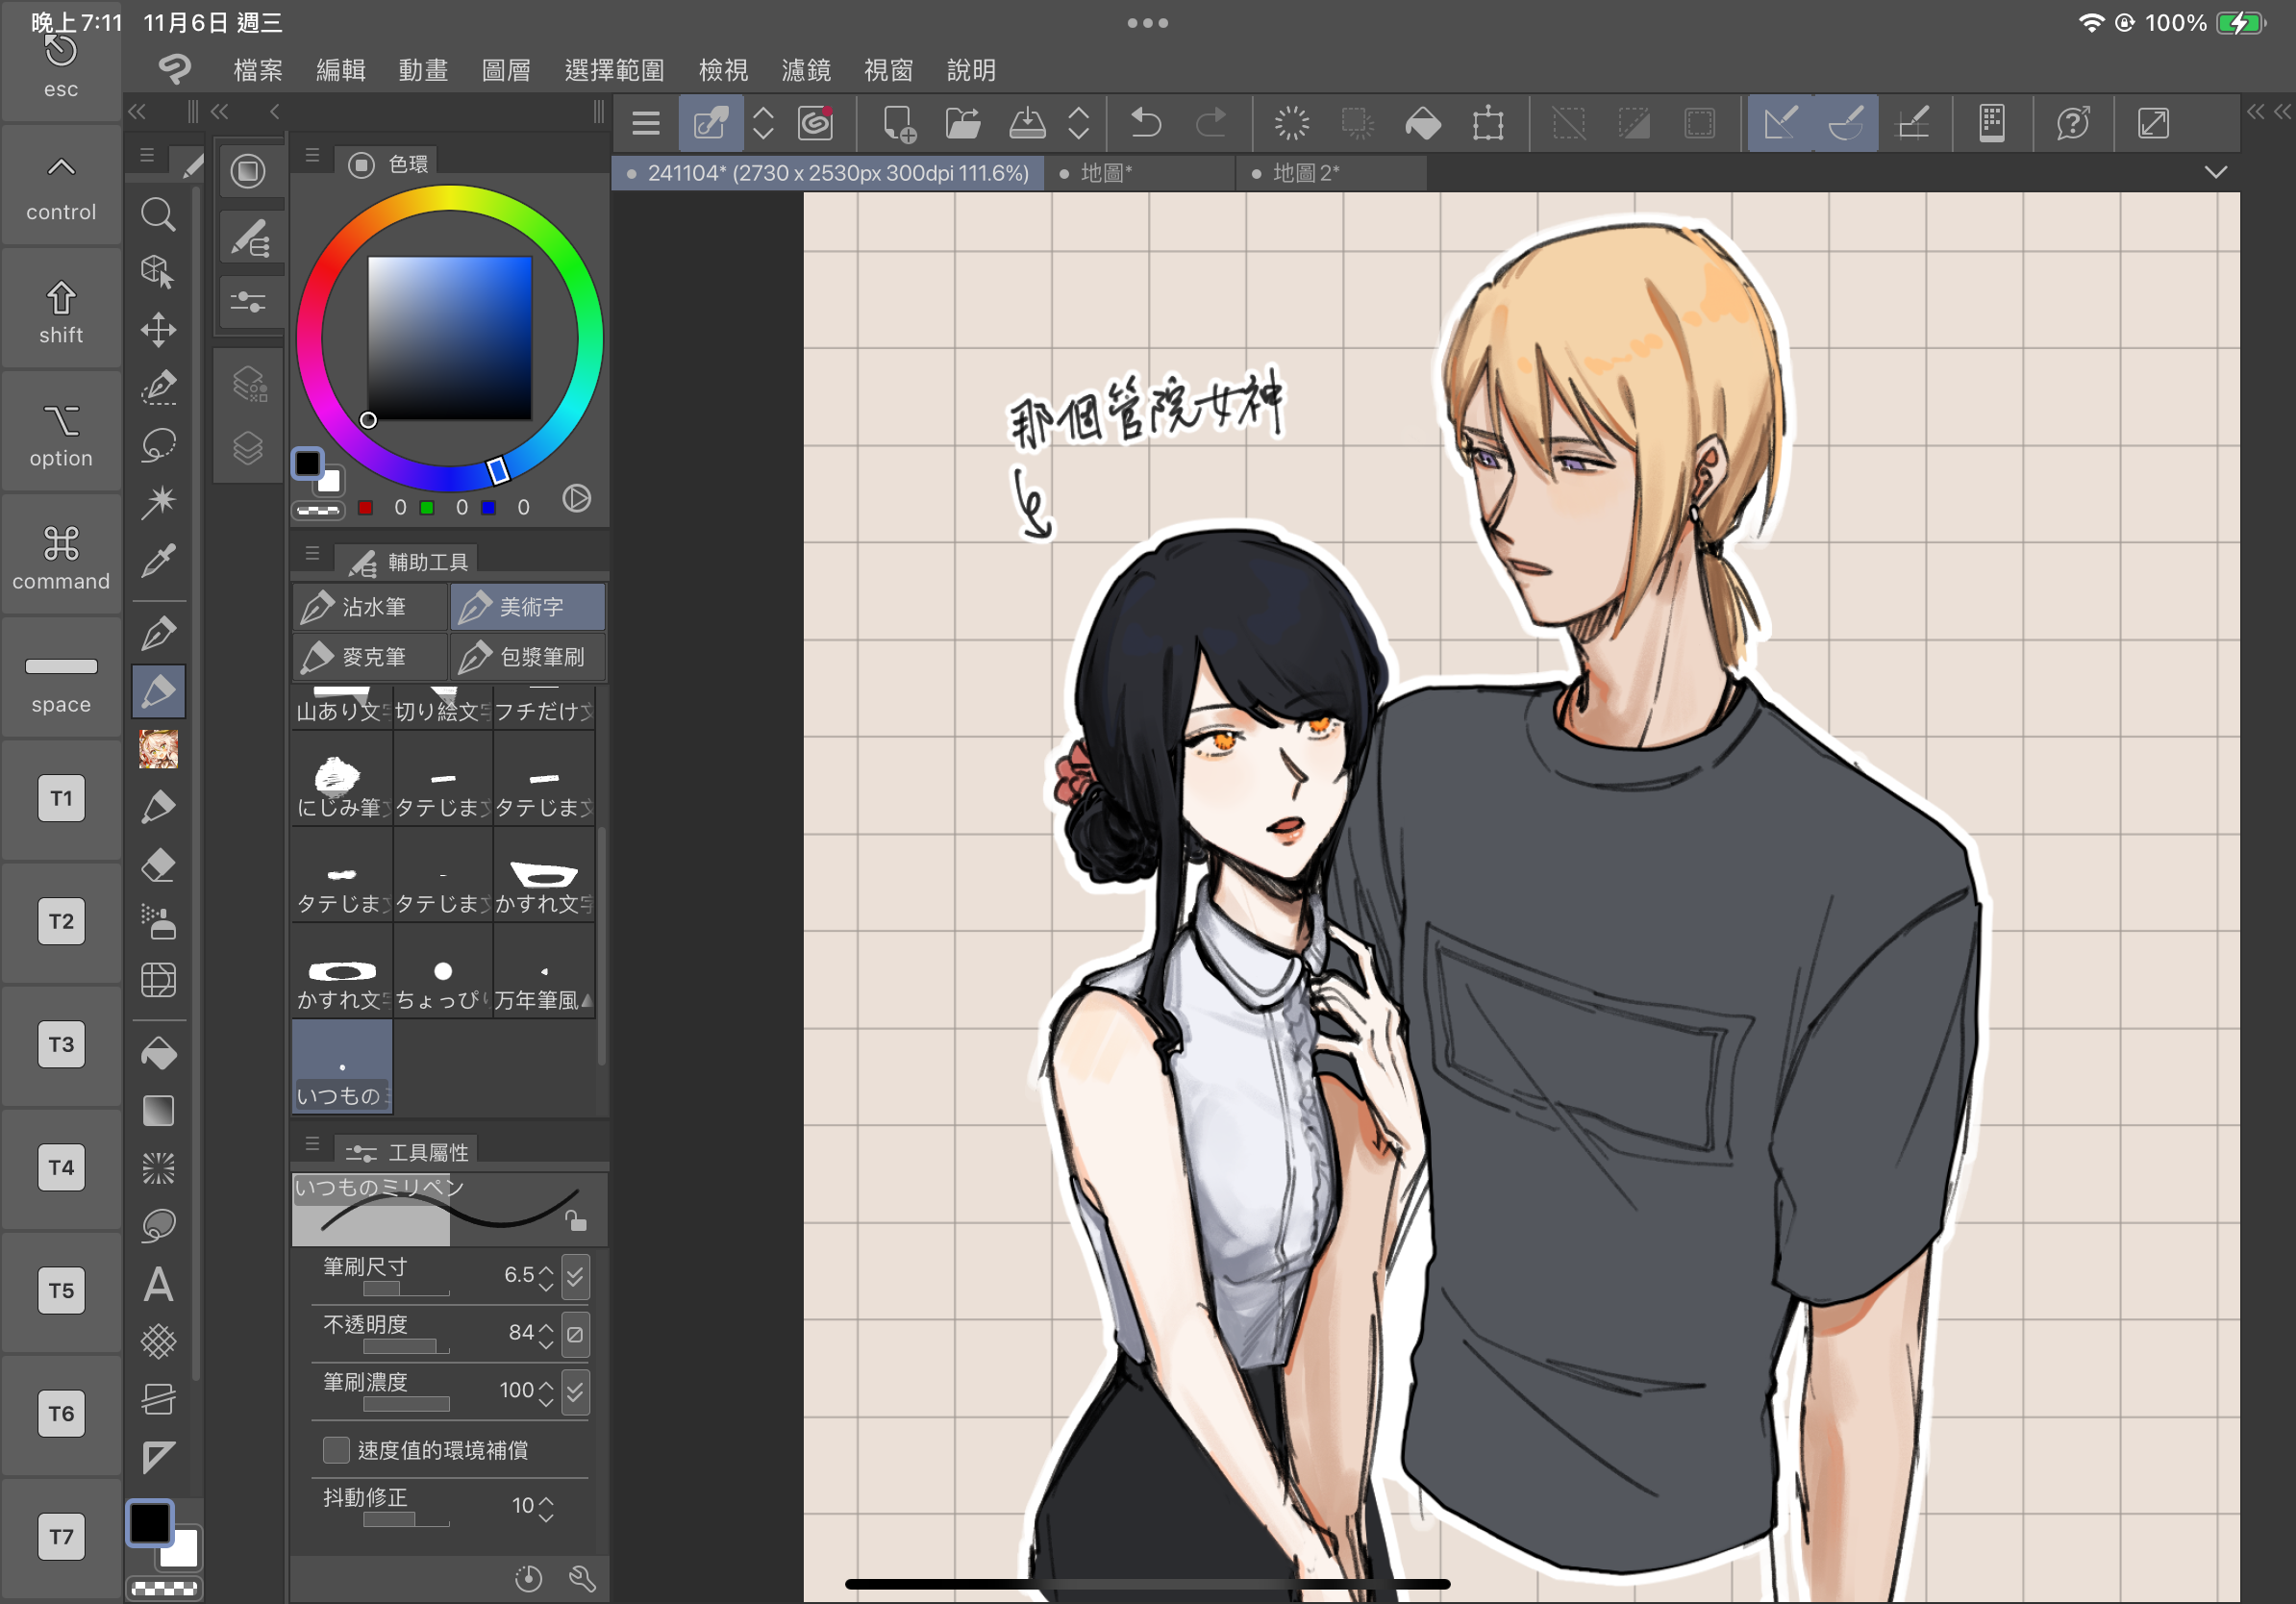This screenshot has width=2296, height=1604.
Task: Select the airbrush spray tool
Action: 158,922
